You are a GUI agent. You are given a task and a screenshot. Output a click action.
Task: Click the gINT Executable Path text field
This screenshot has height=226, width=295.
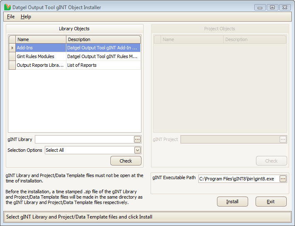[238, 179]
